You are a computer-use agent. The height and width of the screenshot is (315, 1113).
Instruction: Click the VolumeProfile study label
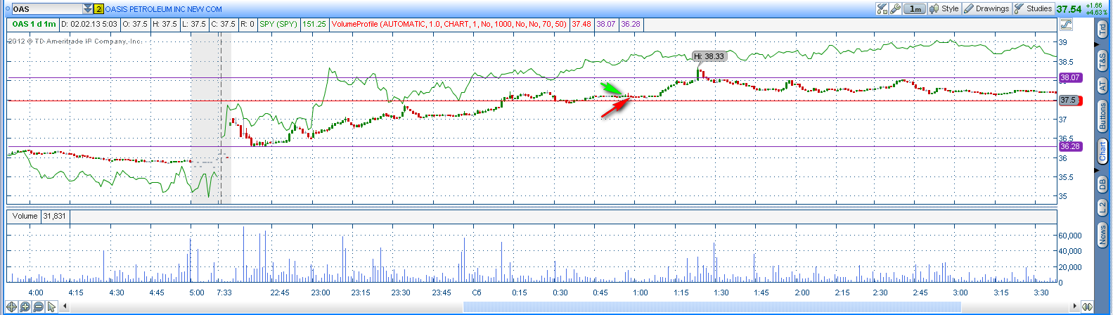(449, 24)
